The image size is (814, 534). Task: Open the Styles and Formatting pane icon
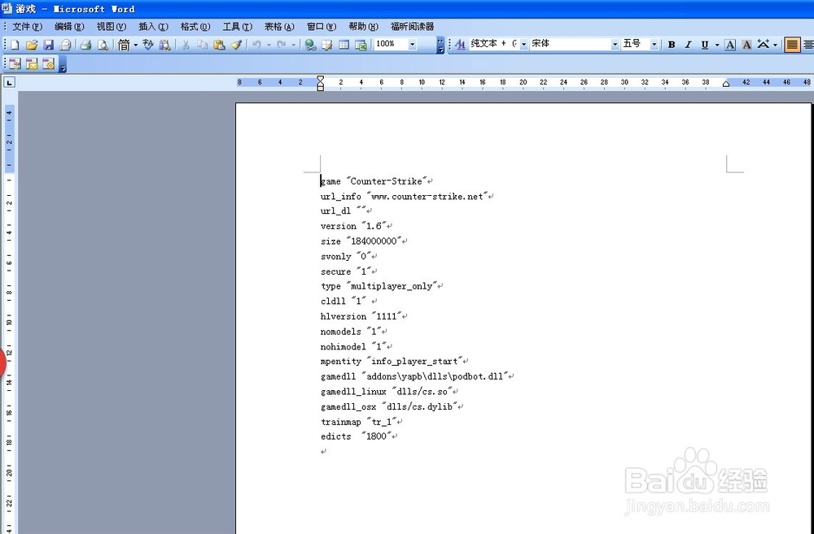(x=460, y=45)
